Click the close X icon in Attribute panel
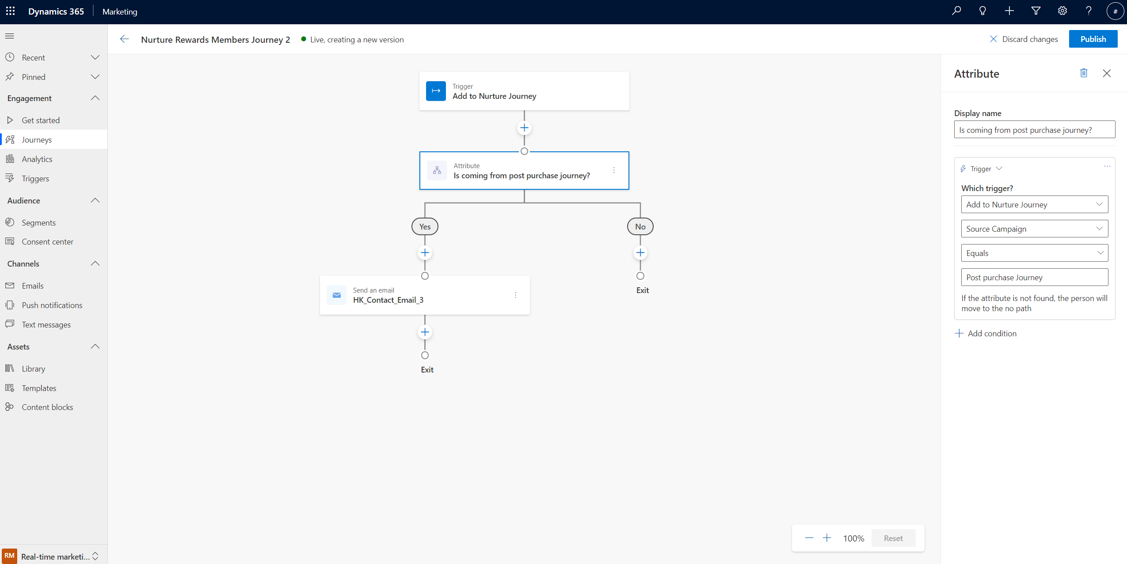Image resolution: width=1127 pixels, height=564 pixels. tap(1106, 73)
